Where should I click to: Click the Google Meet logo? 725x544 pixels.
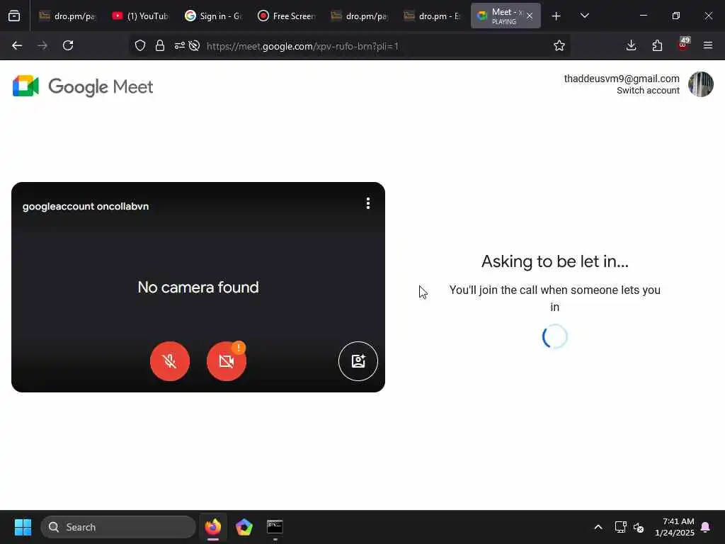point(83,86)
